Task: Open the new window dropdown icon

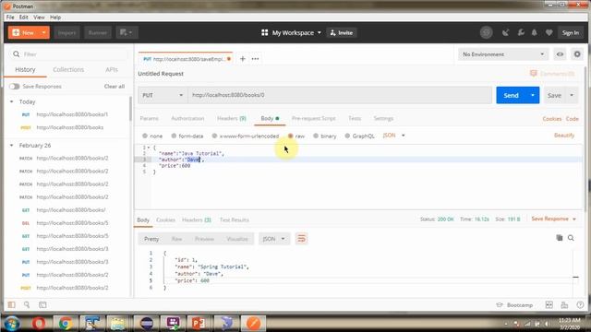Action: [127, 33]
